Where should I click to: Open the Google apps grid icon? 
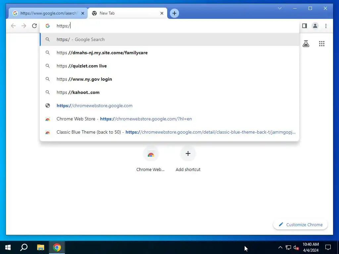point(322,44)
